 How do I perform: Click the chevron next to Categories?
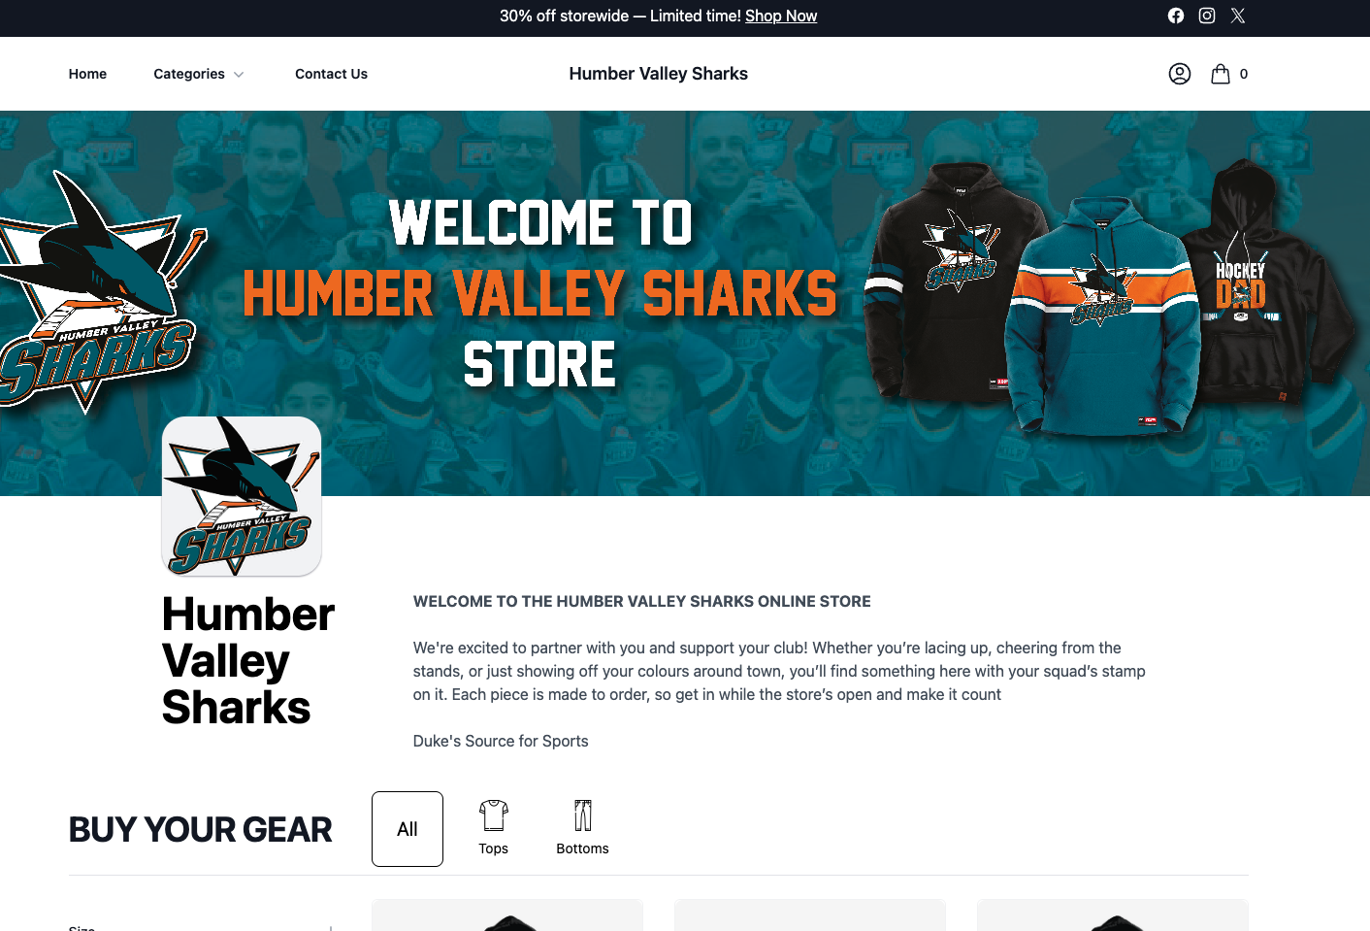[239, 75]
